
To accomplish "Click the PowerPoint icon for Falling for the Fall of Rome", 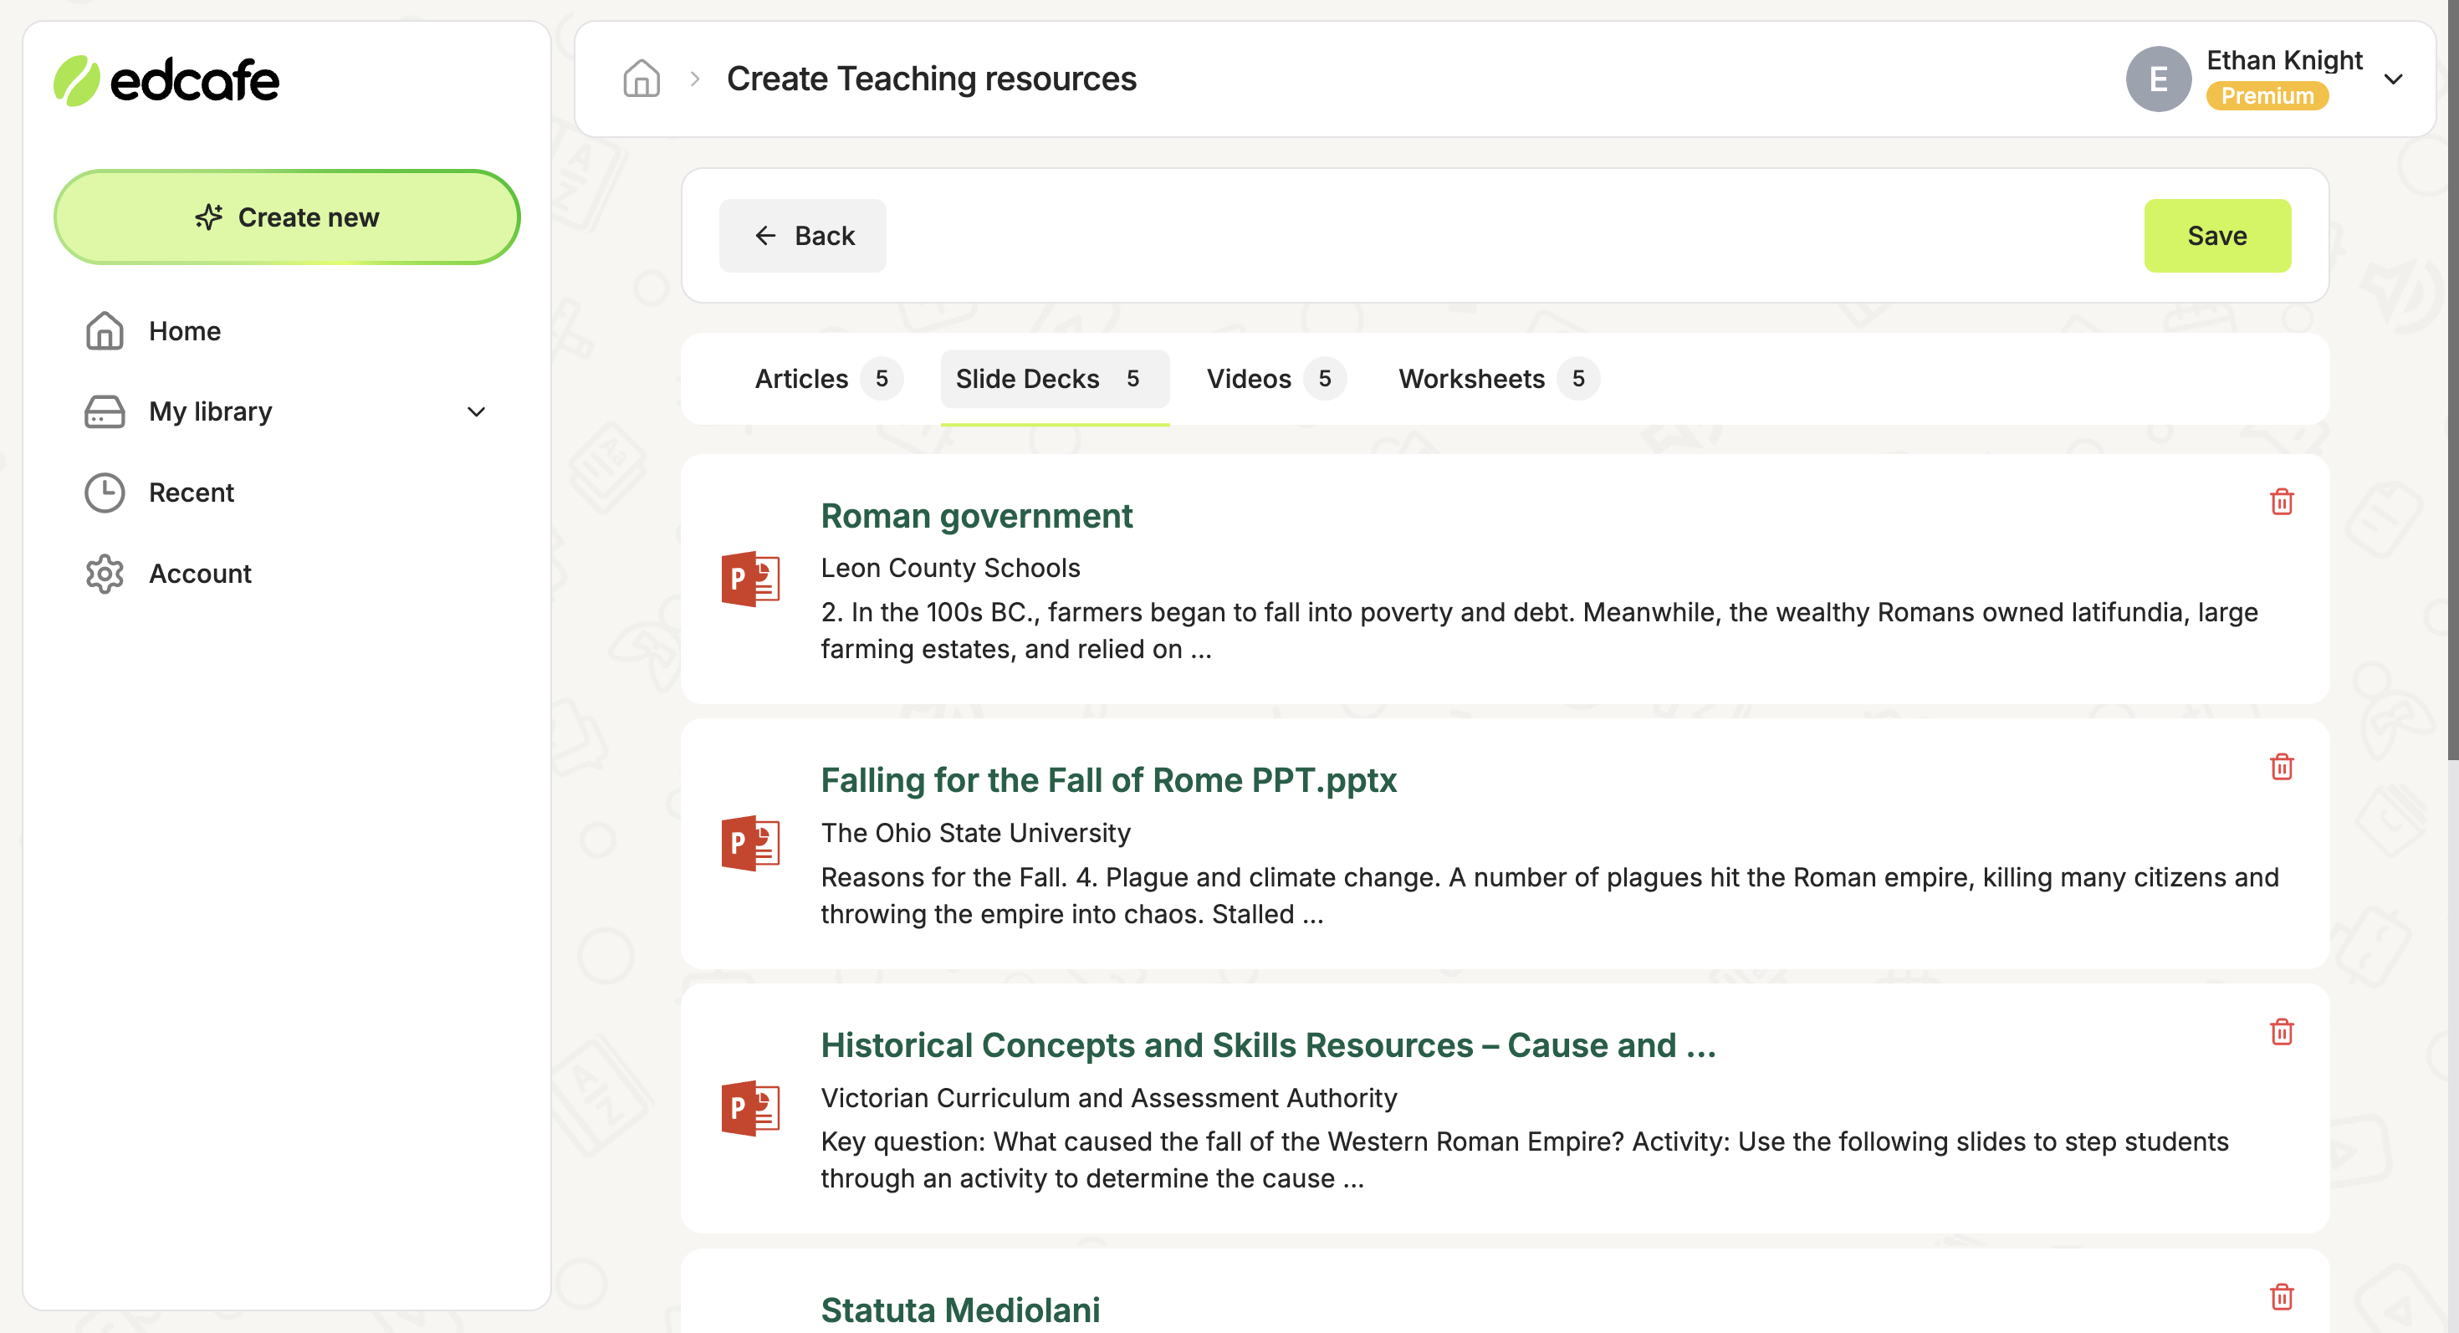I will [750, 844].
